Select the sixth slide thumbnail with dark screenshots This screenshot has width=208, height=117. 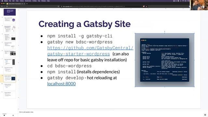pos(10,54)
